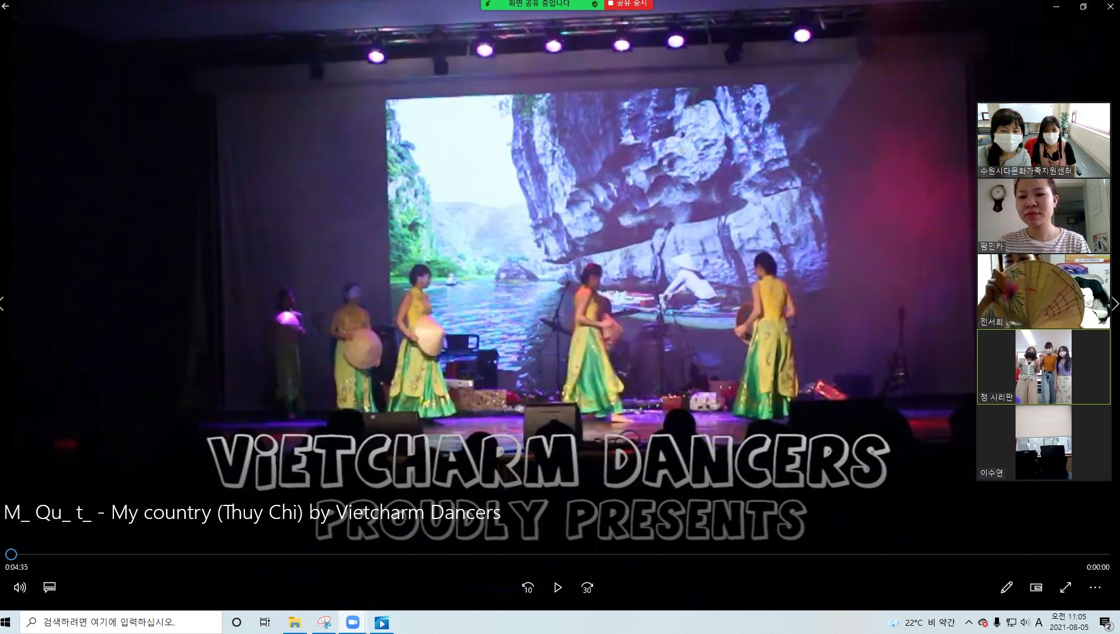
Task: Open Cortana circle icon on the taskbar
Action: tap(237, 622)
